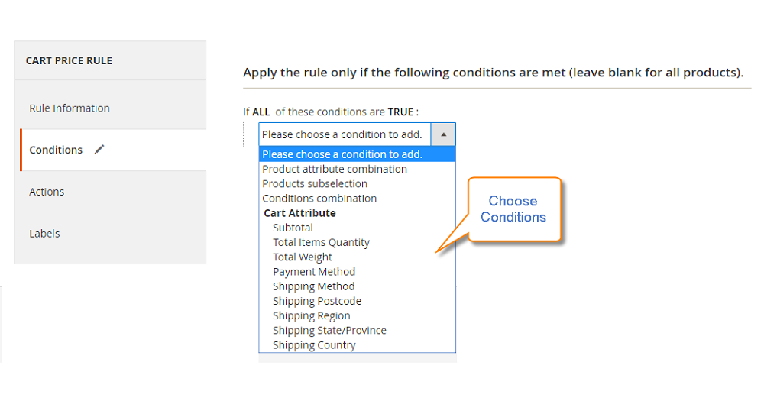The width and height of the screenshot is (764, 401).
Task: Choose Shipping Region condition
Action: [312, 315]
